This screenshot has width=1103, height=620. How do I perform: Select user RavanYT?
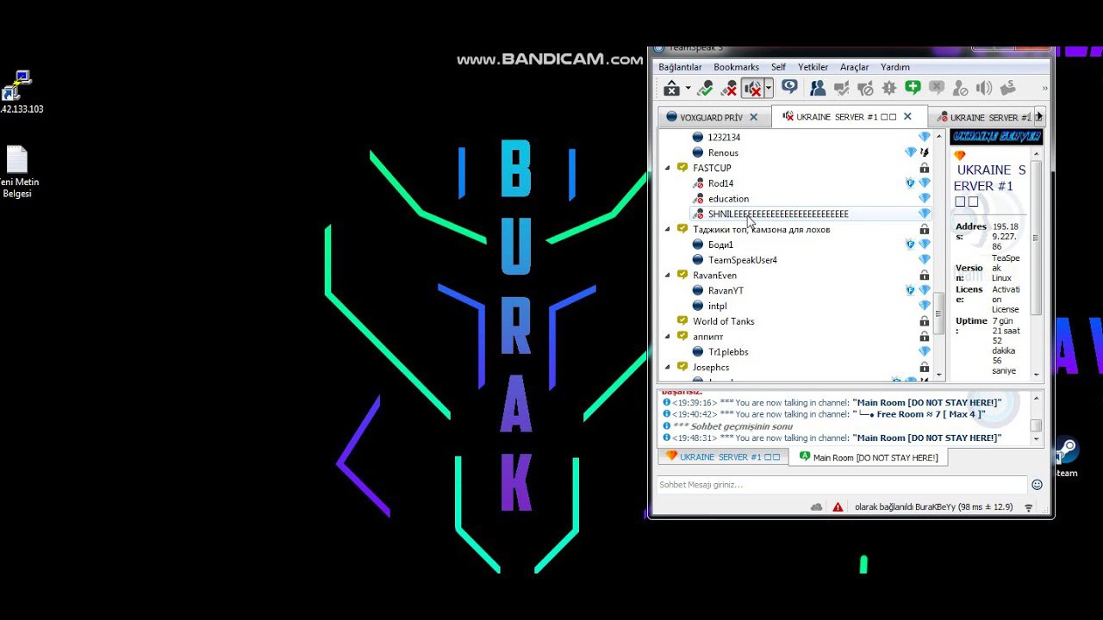(x=726, y=291)
